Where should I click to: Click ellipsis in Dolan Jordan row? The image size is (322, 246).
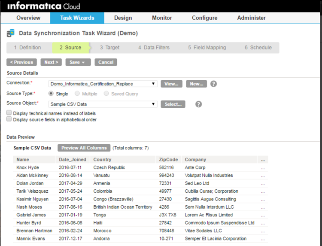tap(263, 184)
